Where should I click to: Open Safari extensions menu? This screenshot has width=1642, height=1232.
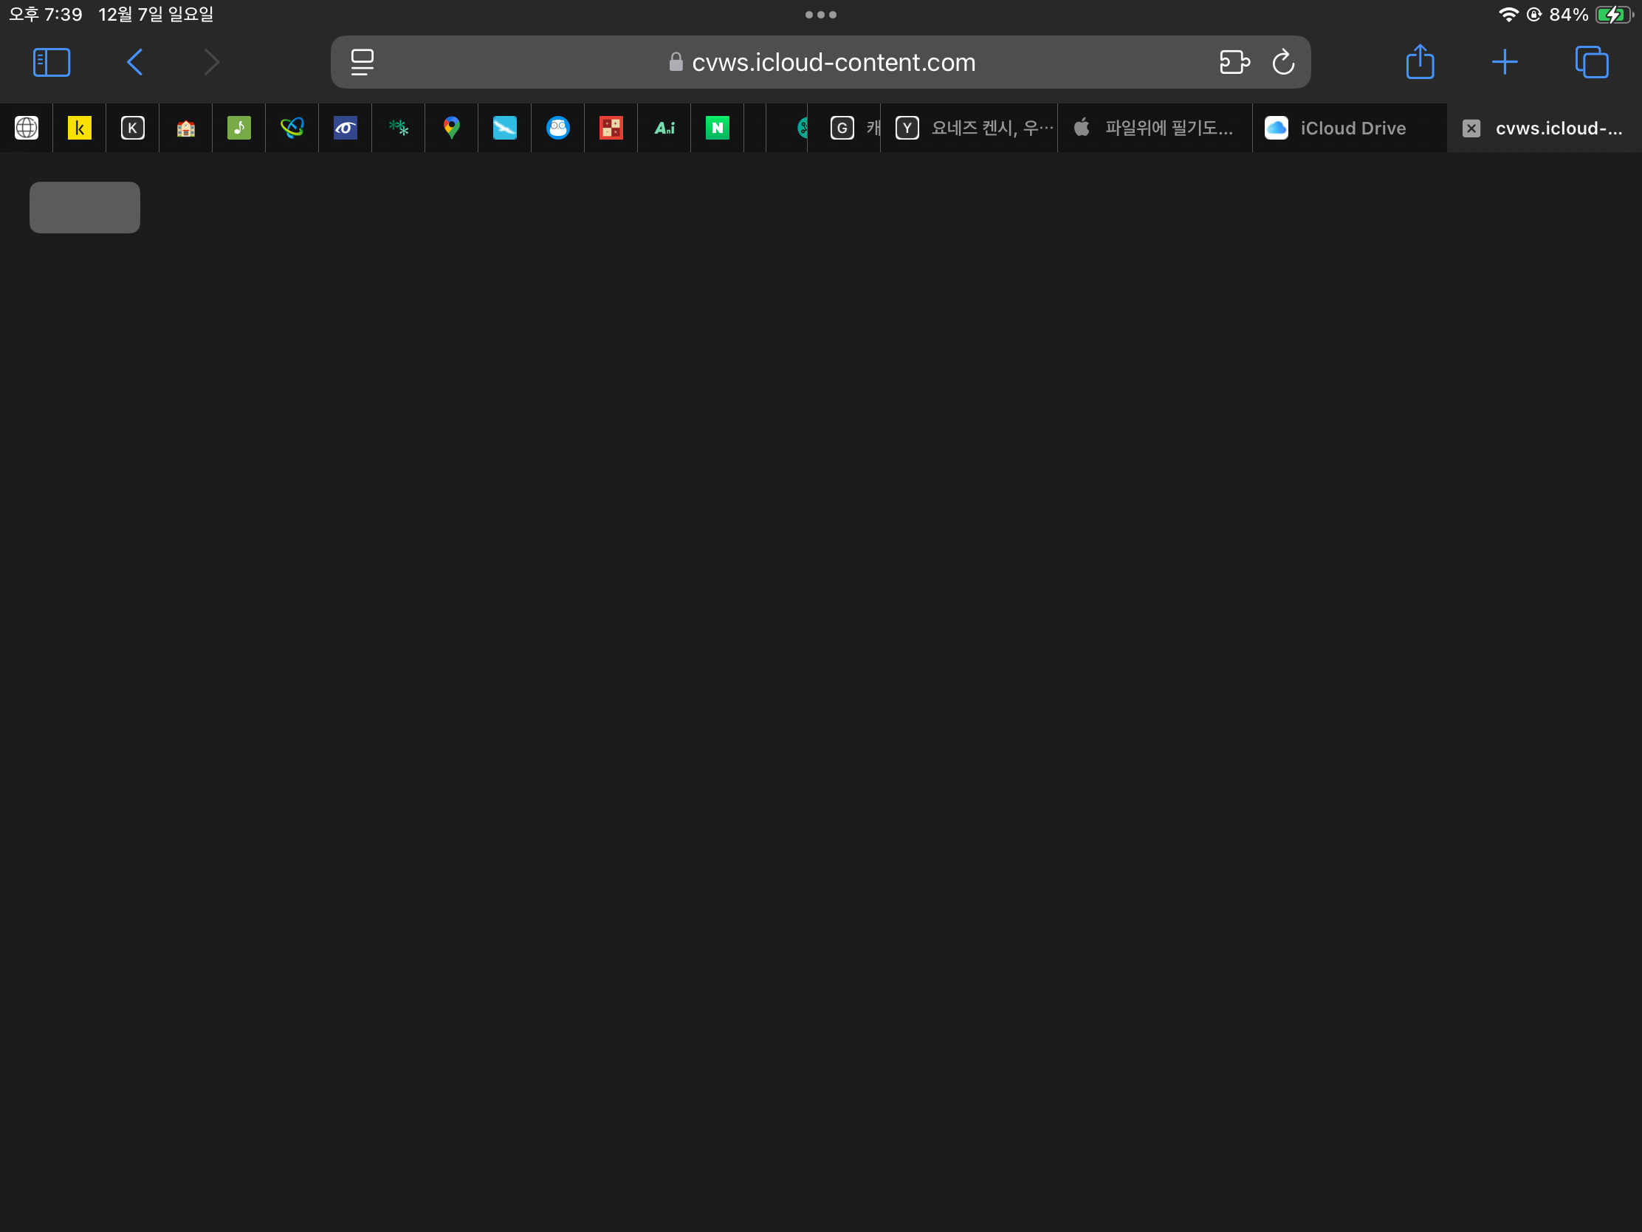tap(1234, 62)
